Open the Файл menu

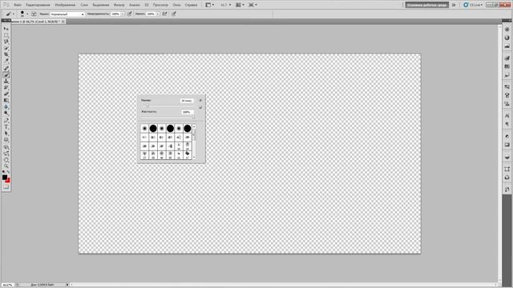pos(18,5)
